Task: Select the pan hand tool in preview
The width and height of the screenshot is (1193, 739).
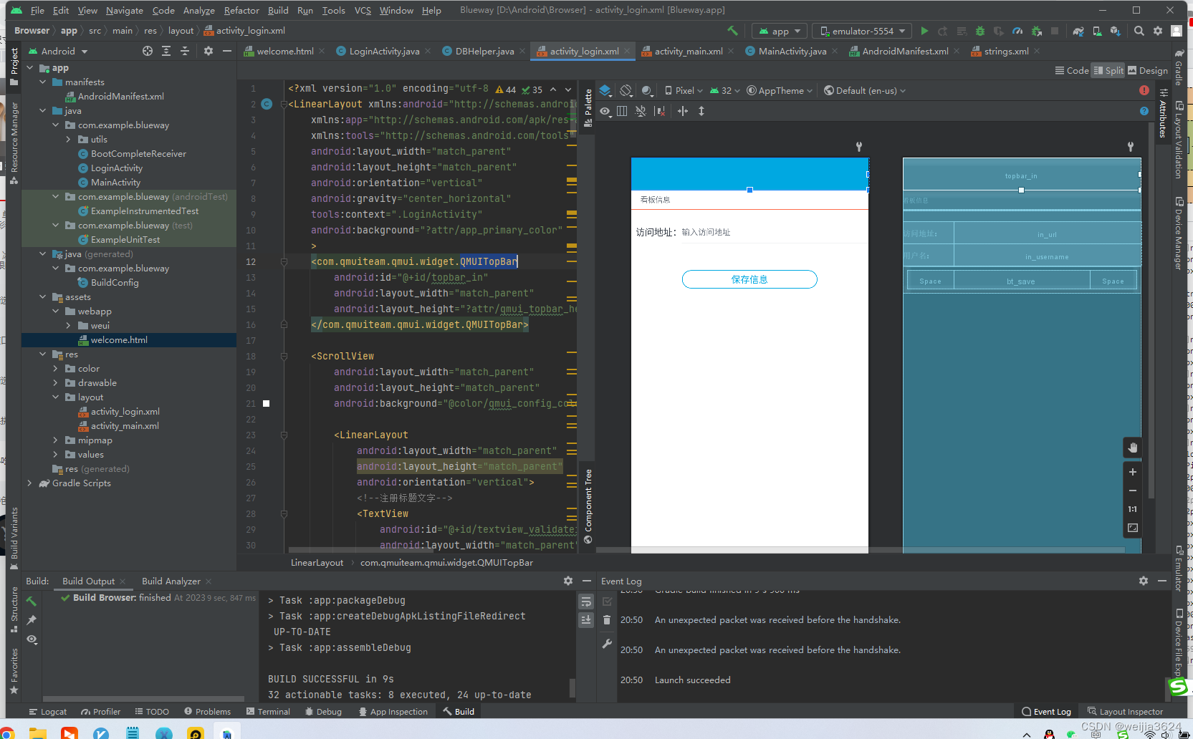Action: 1133,448
